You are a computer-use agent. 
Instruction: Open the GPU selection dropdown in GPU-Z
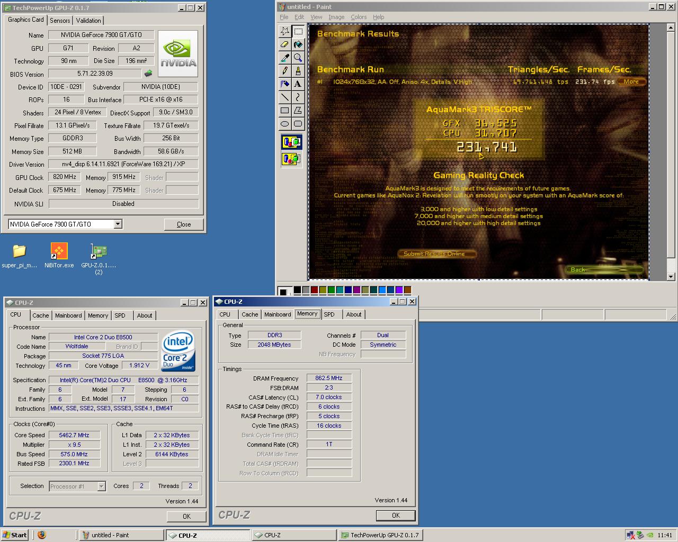[118, 224]
